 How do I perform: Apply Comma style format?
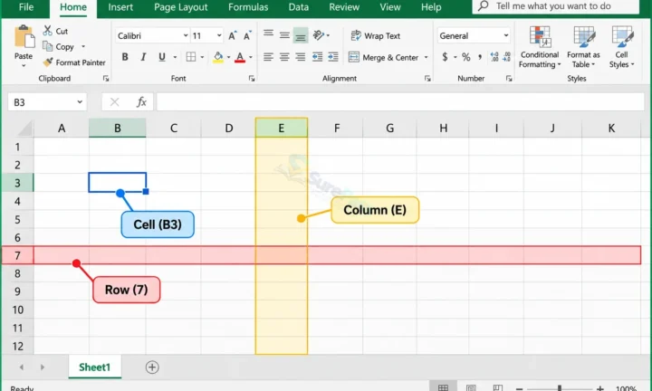tap(480, 57)
